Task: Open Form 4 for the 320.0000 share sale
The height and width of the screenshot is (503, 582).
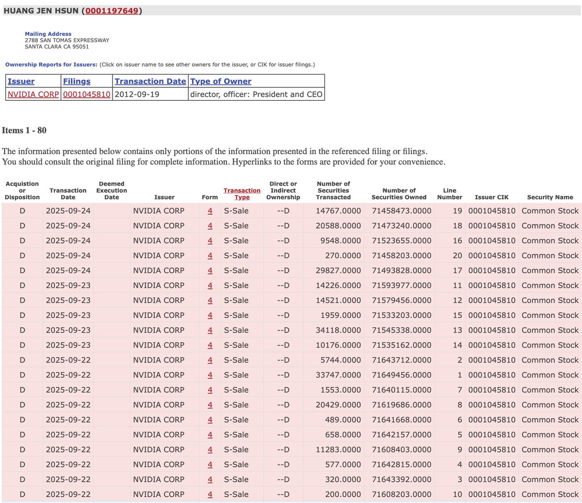Action: click(x=210, y=479)
